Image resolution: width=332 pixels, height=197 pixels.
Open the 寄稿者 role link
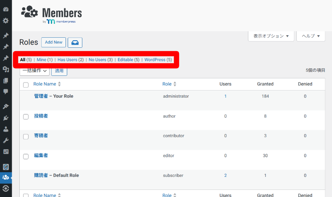[x=41, y=136]
